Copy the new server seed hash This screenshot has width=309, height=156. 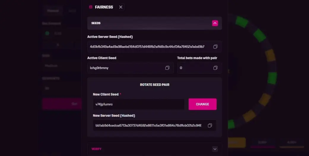point(210,125)
